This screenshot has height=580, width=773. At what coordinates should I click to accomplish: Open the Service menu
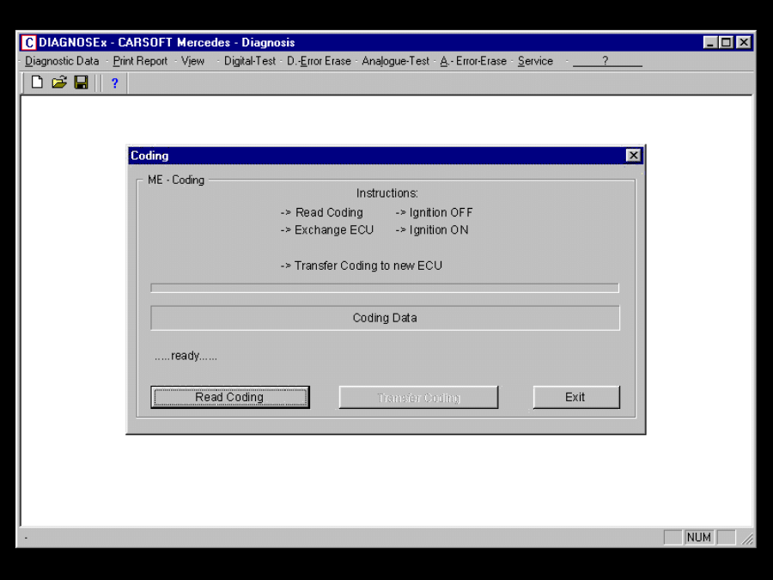535,61
